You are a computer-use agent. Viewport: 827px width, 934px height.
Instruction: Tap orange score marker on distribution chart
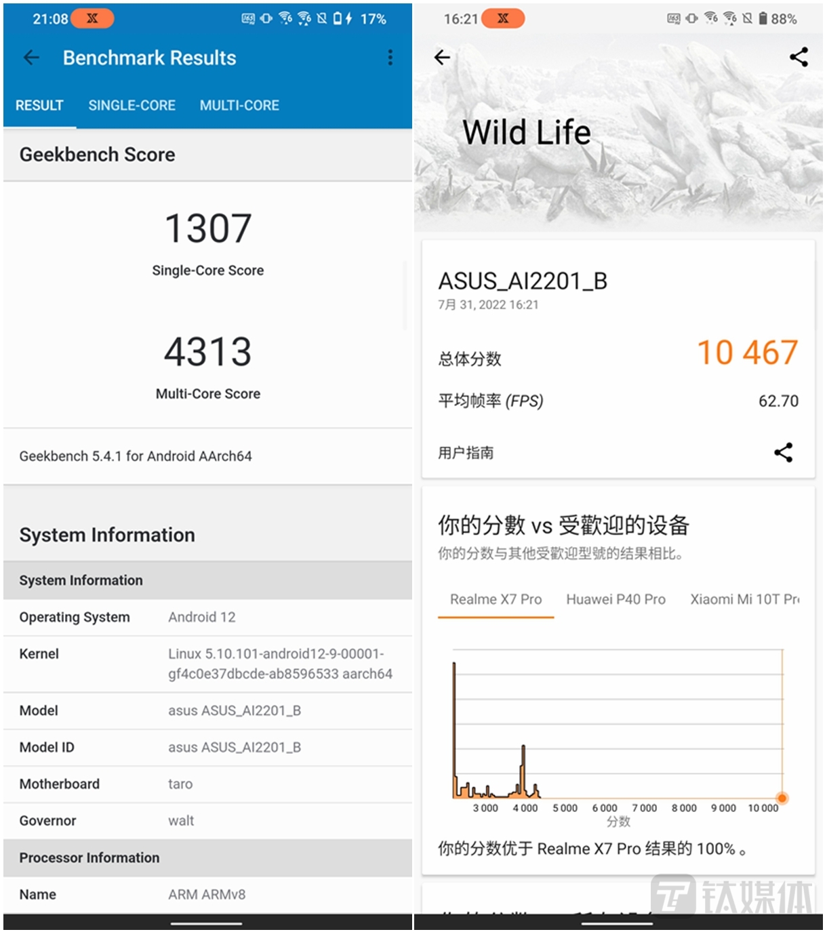point(782,798)
